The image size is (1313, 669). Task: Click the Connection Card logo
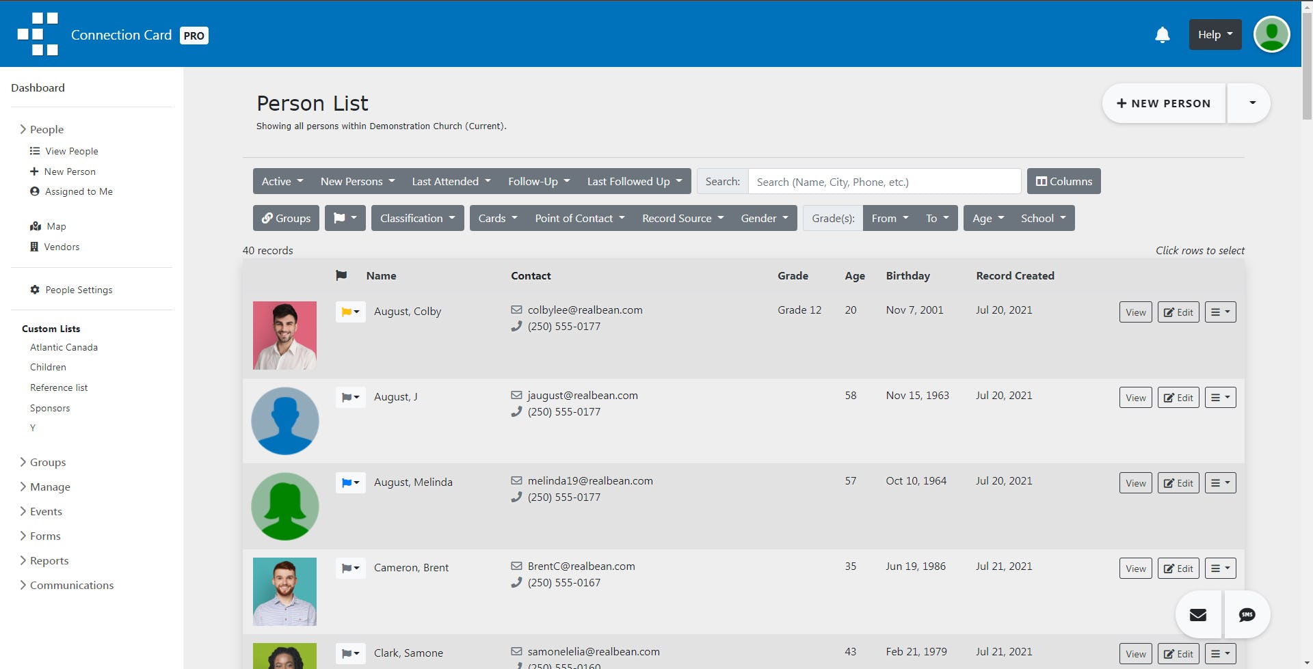38,34
